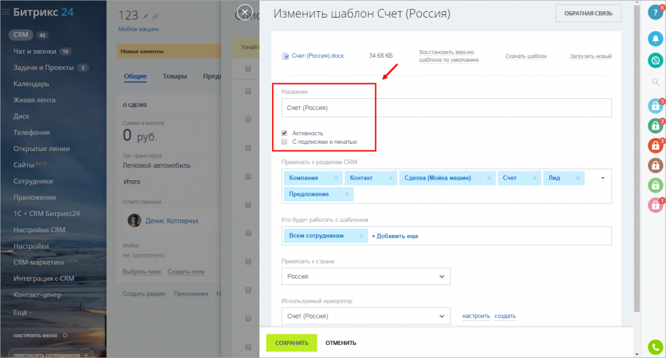Close the template editor slider panel
This screenshot has height=358, width=666.
(245, 12)
